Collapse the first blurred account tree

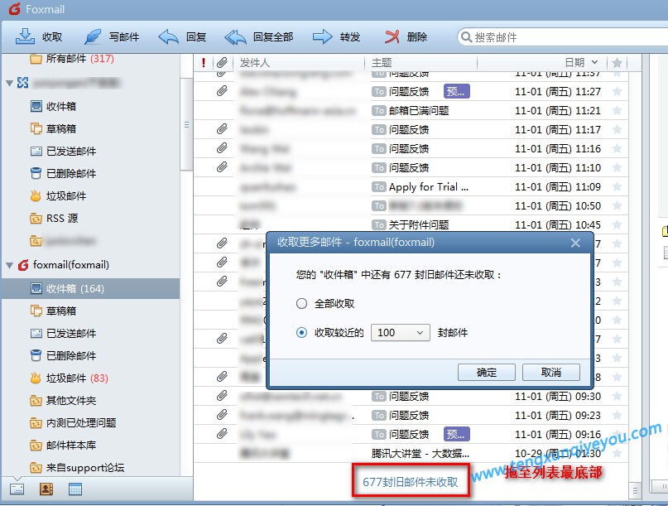pyautogui.click(x=9, y=83)
